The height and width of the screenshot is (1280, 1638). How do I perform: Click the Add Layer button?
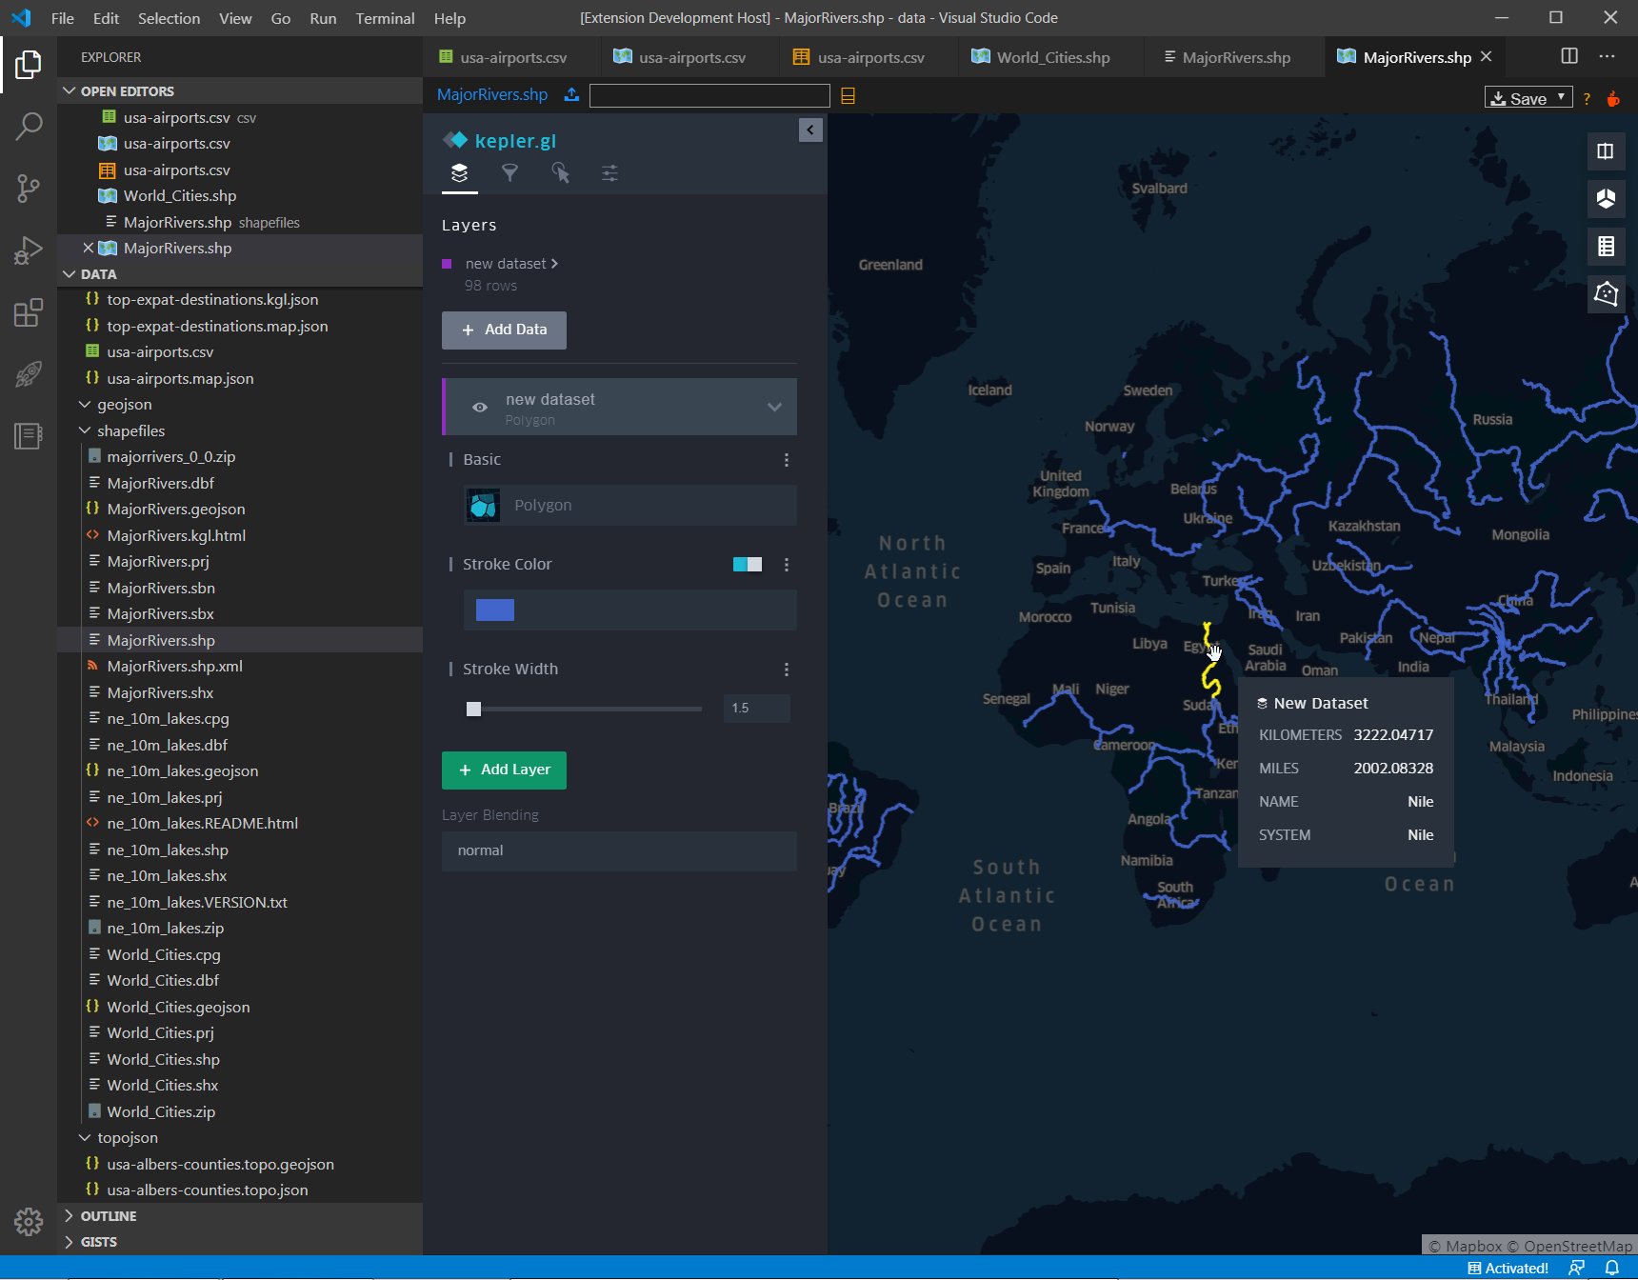click(504, 770)
